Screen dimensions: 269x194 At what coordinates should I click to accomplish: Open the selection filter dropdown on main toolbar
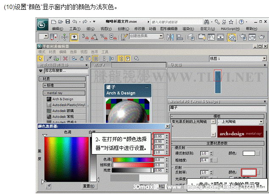(46, 36)
